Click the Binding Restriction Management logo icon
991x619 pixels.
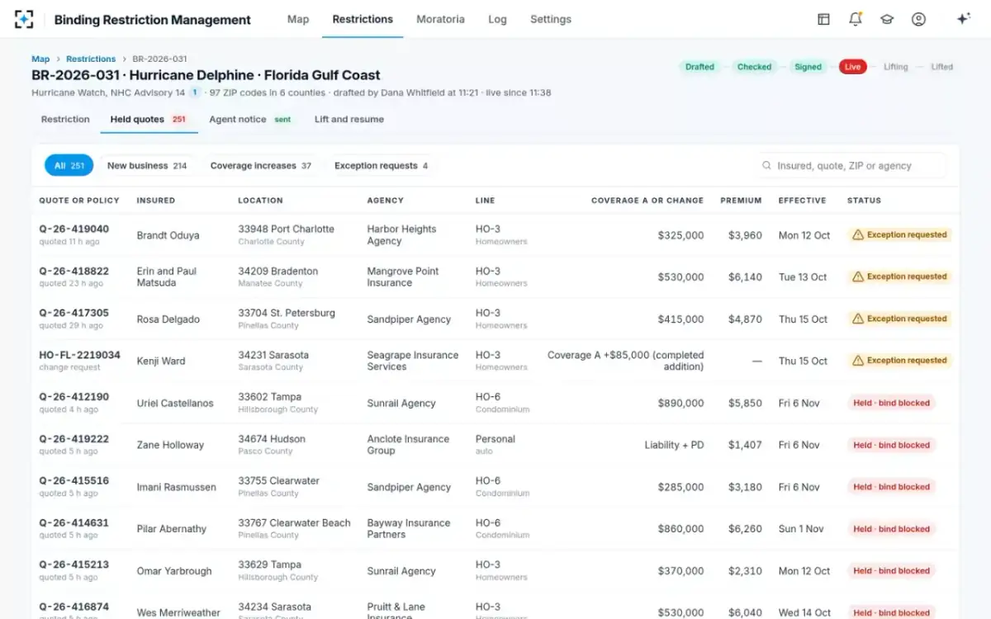point(25,19)
